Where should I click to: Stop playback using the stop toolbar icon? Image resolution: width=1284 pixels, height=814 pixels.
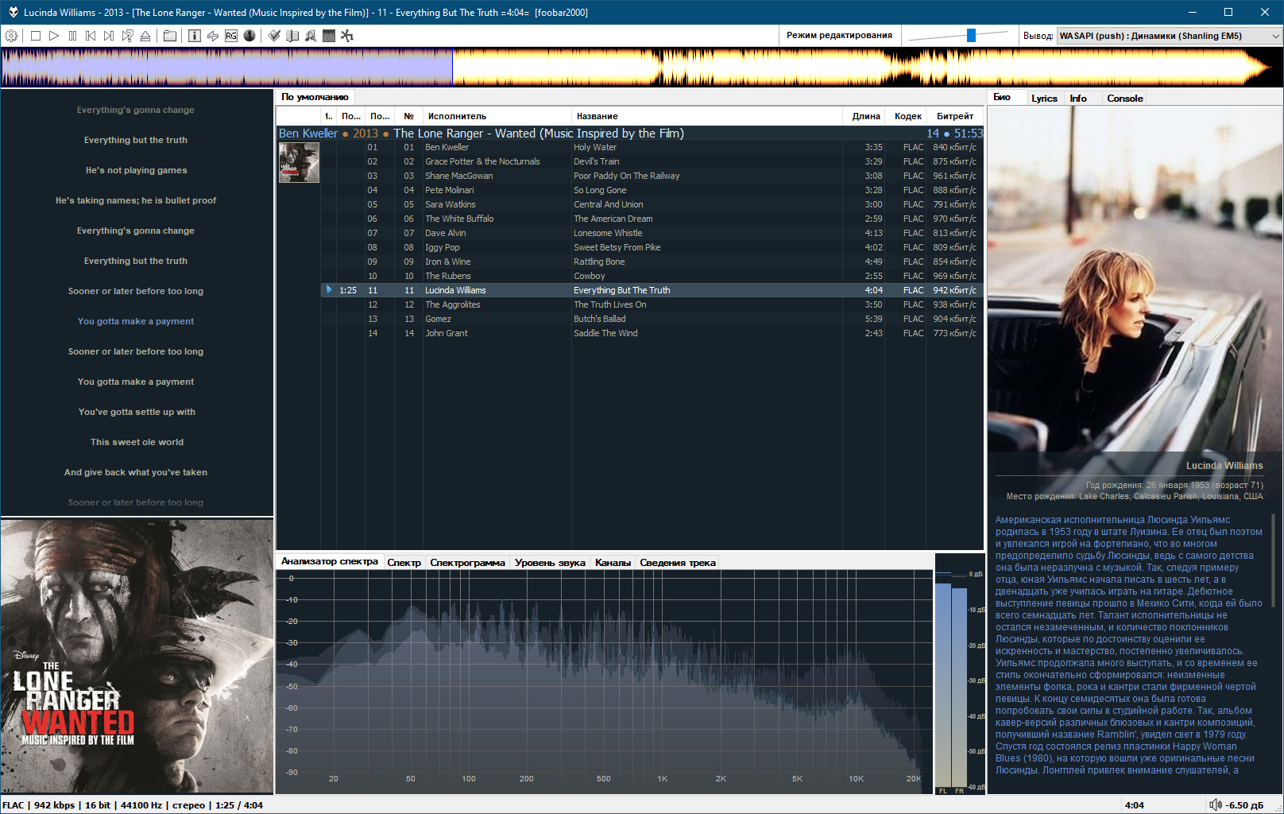35,35
